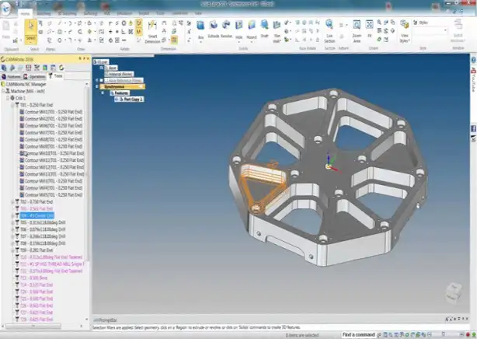Switch to the Features tab
The height and width of the screenshot is (339, 477).
[x=12, y=76]
